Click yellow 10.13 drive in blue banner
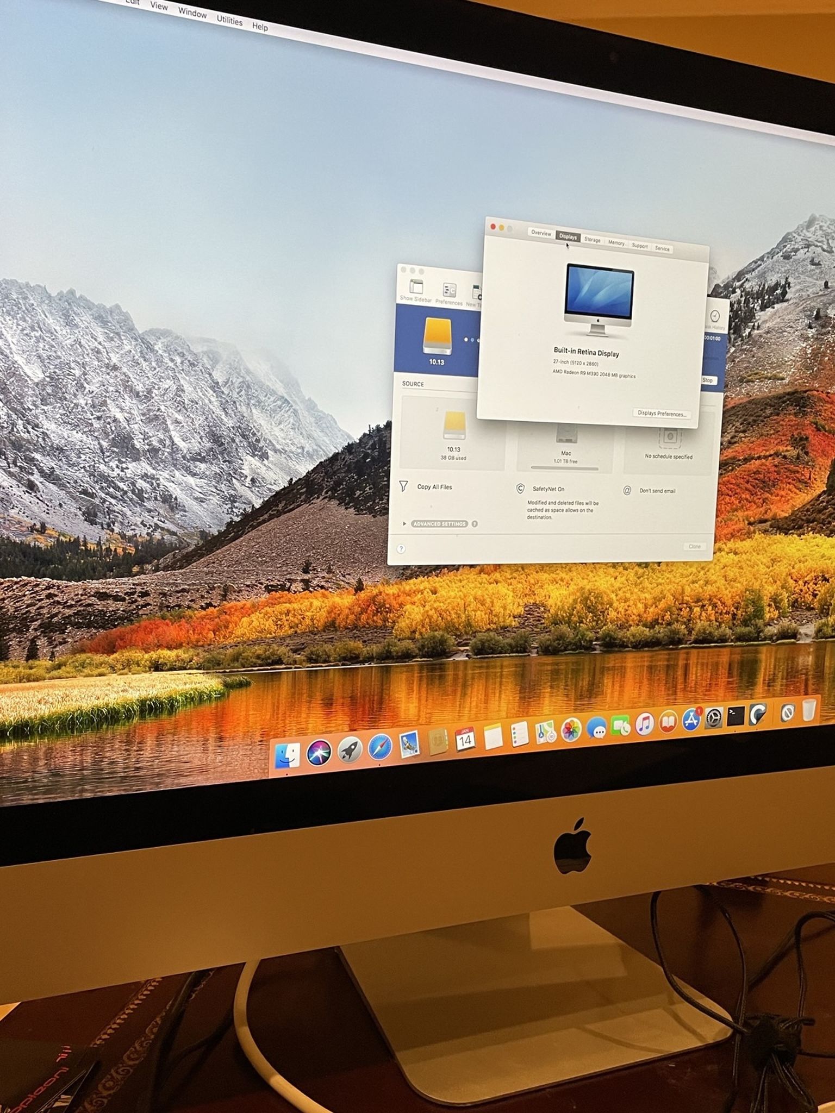The width and height of the screenshot is (835, 1113). click(x=437, y=336)
